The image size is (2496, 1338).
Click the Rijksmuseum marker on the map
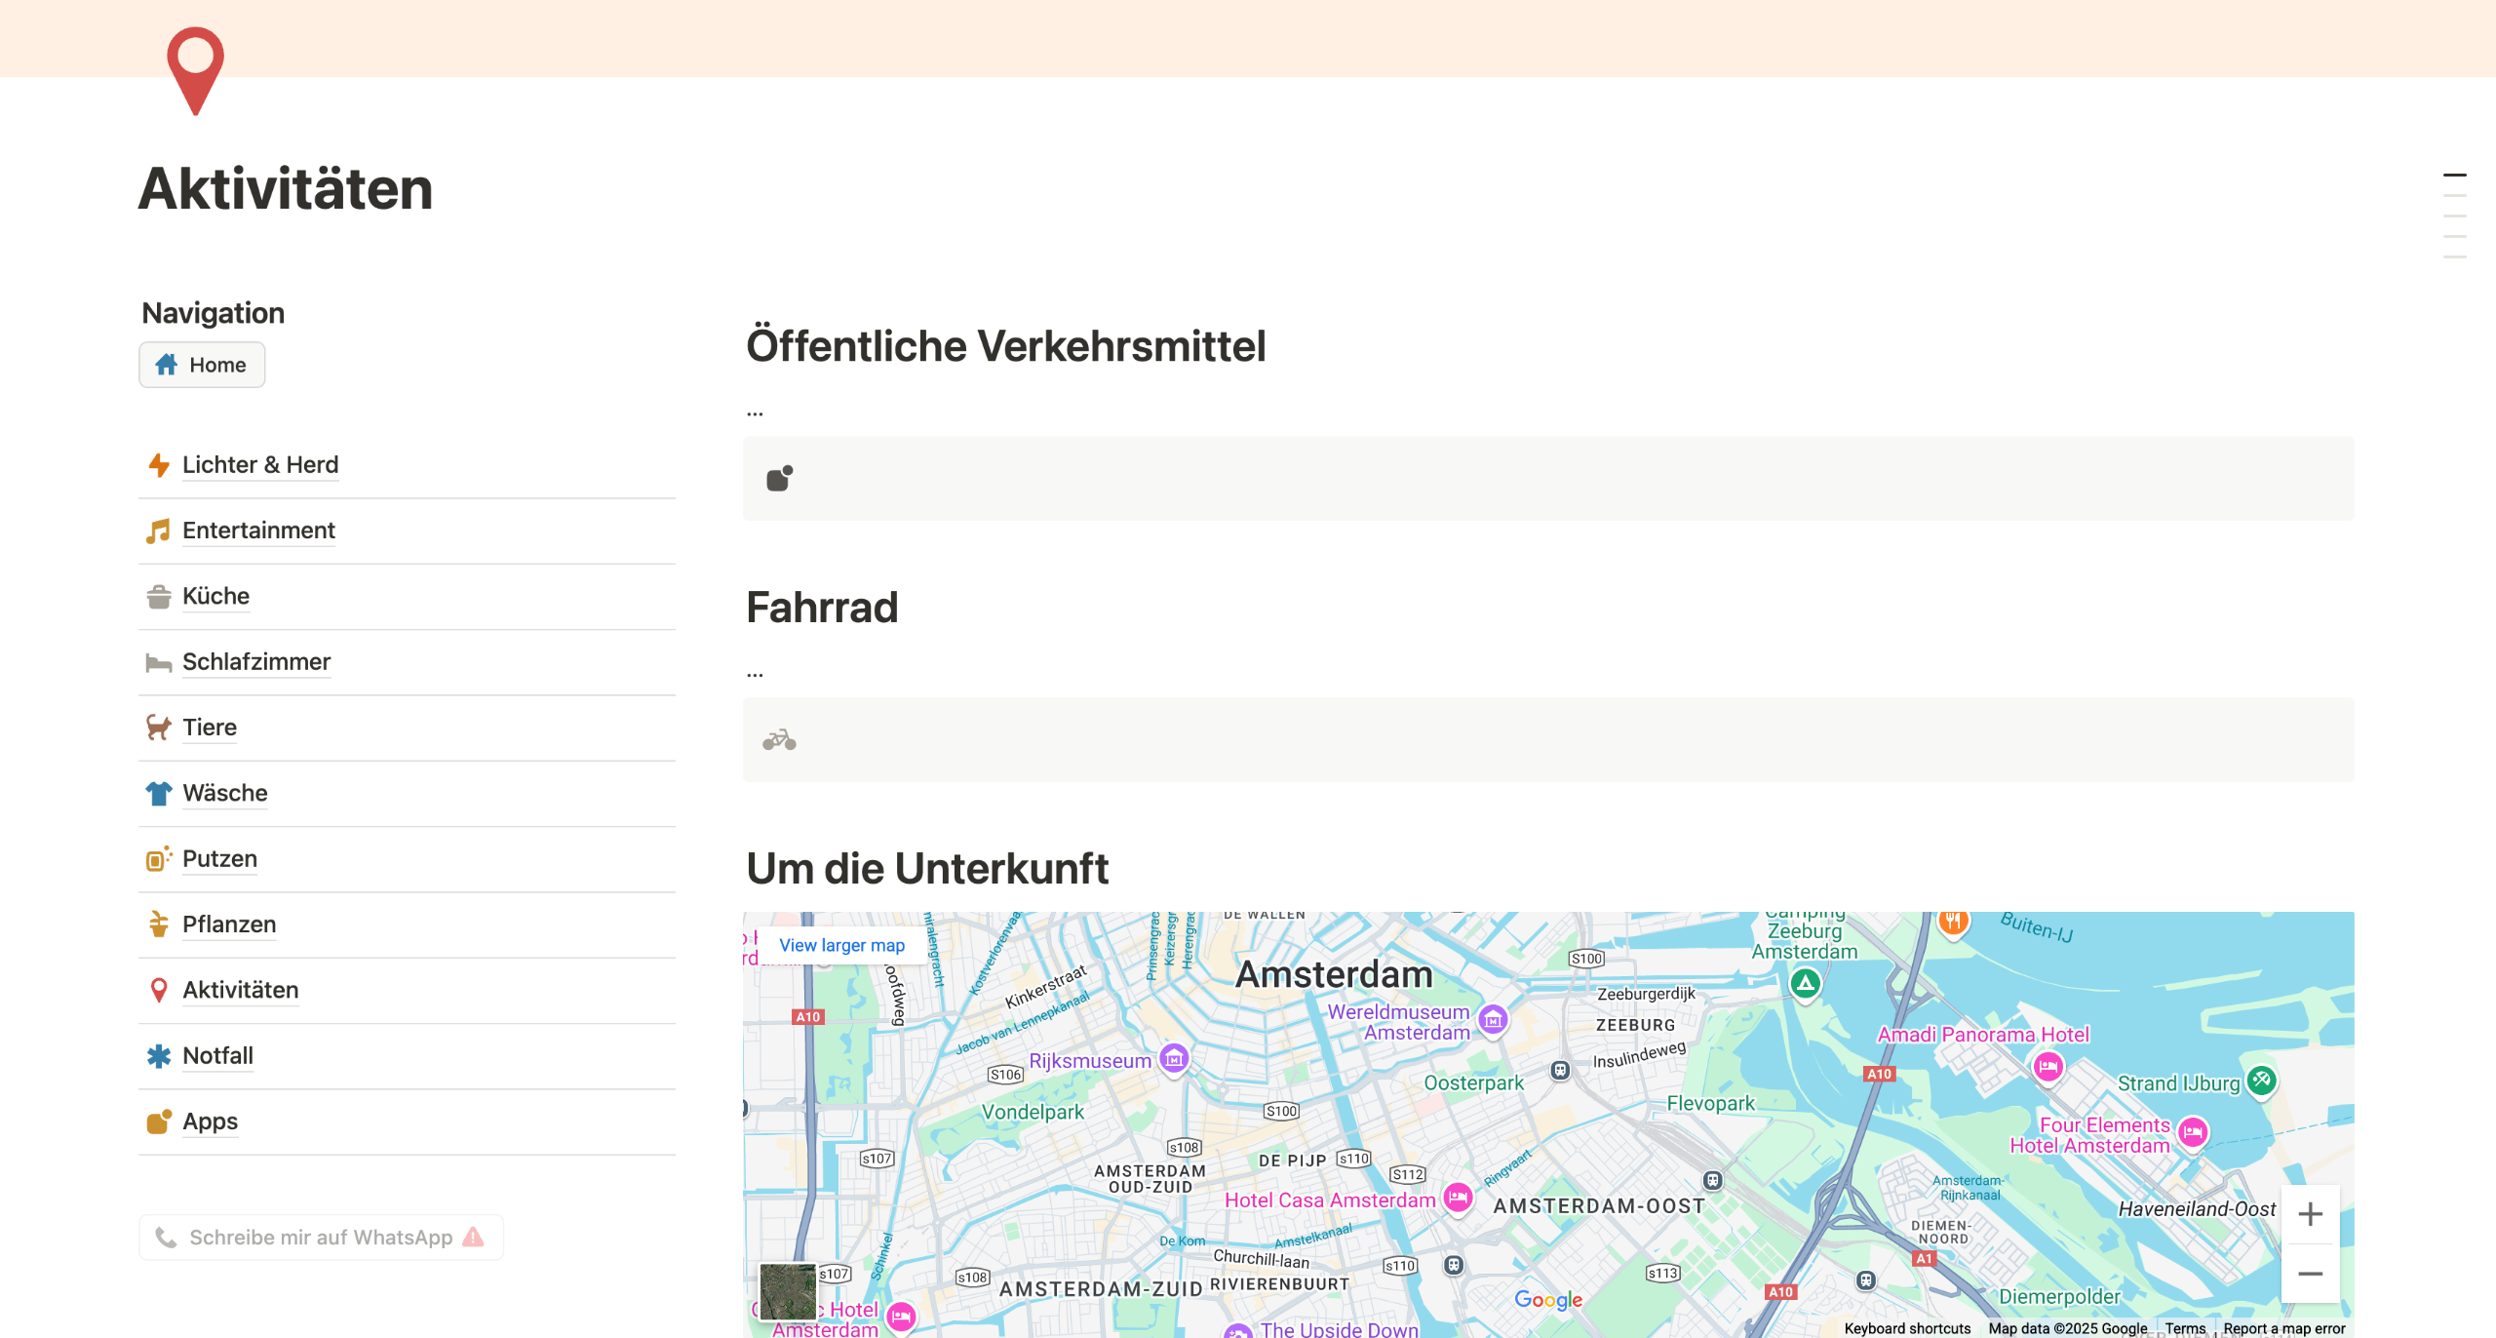point(1174,1058)
